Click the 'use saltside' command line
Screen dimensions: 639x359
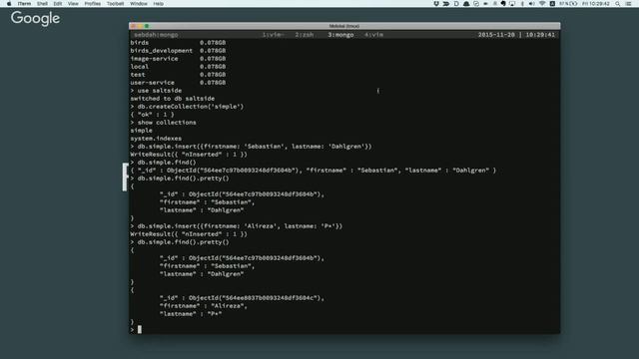coord(156,91)
